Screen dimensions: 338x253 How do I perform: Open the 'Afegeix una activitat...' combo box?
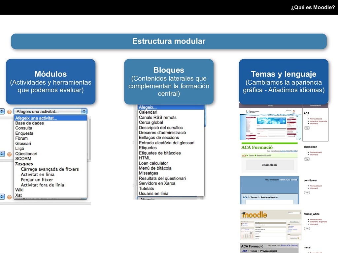tap(50, 111)
